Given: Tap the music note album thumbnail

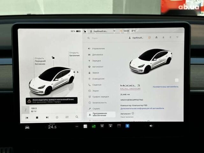Looking at the screenshot, I should [x=25, y=110].
